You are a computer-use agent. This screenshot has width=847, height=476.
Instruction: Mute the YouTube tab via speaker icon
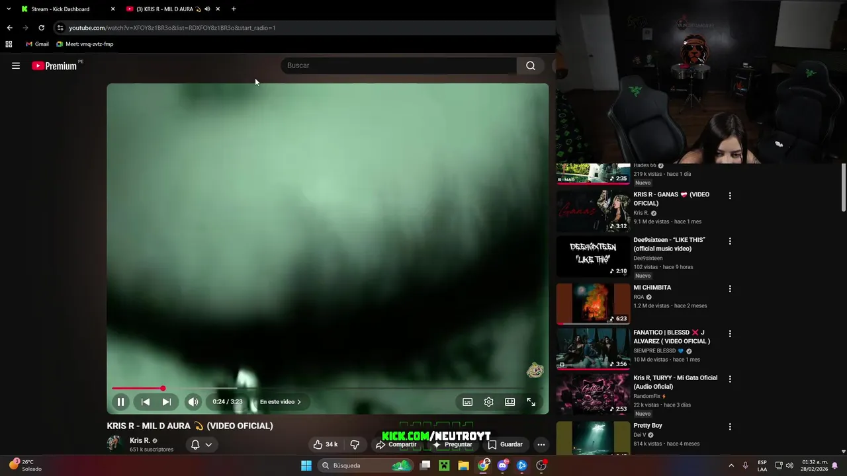coord(207,9)
